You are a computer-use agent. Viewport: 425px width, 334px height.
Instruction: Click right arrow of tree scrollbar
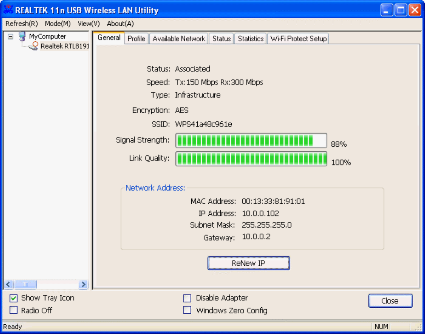[x=83, y=284]
